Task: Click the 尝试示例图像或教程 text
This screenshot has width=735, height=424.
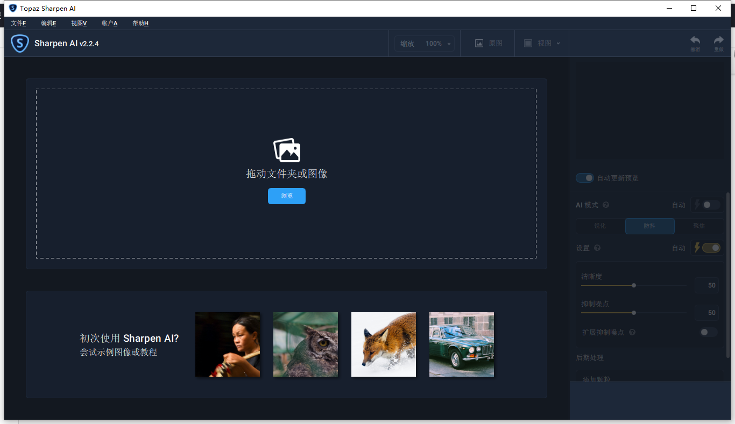Action: coord(118,353)
